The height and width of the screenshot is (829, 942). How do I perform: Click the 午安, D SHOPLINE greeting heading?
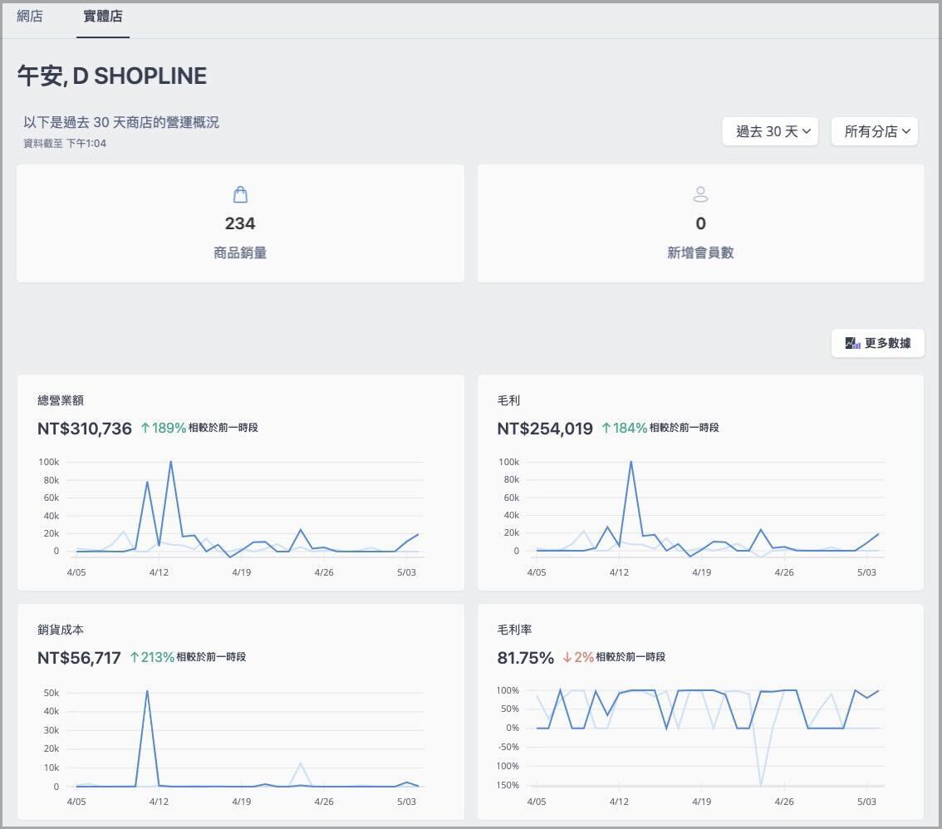[112, 76]
